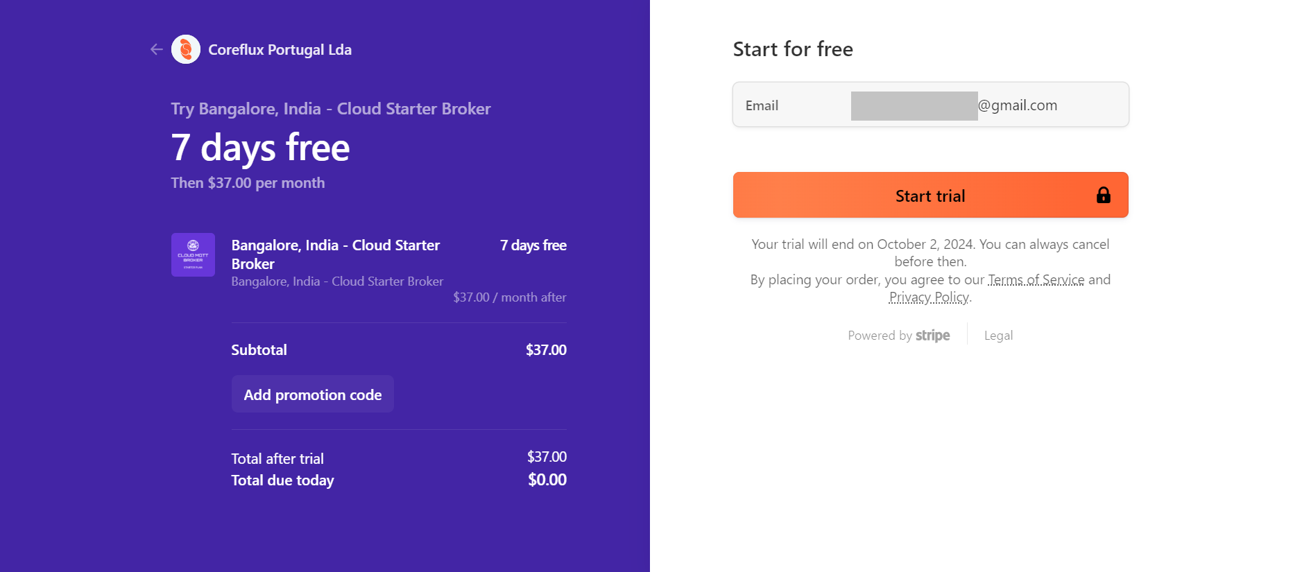
Task: Click the trial end date notice text
Action: (930, 253)
